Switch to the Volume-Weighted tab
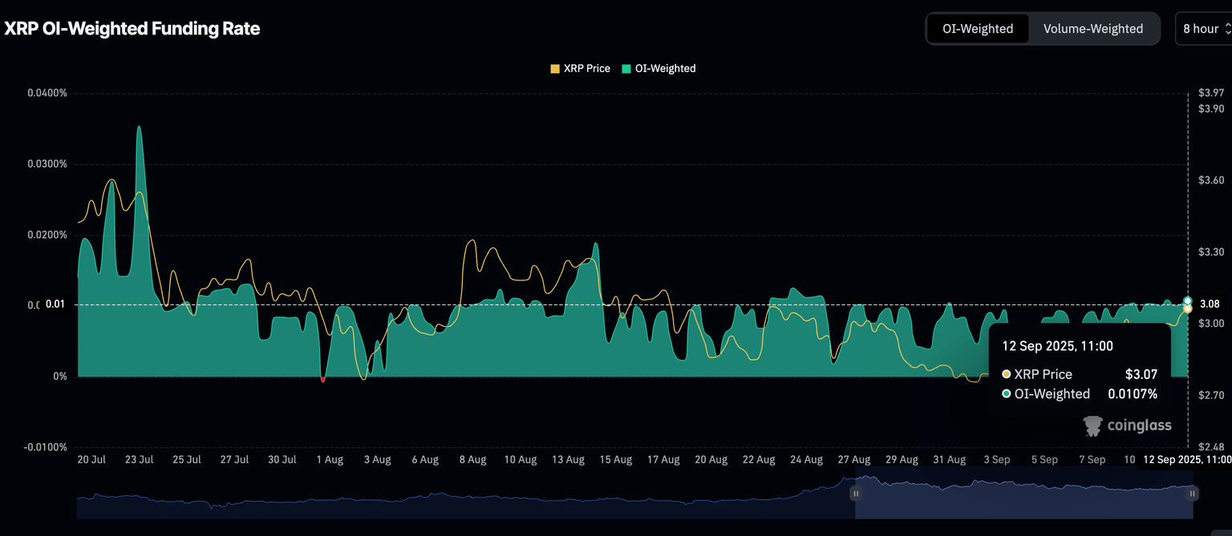 coord(1092,29)
